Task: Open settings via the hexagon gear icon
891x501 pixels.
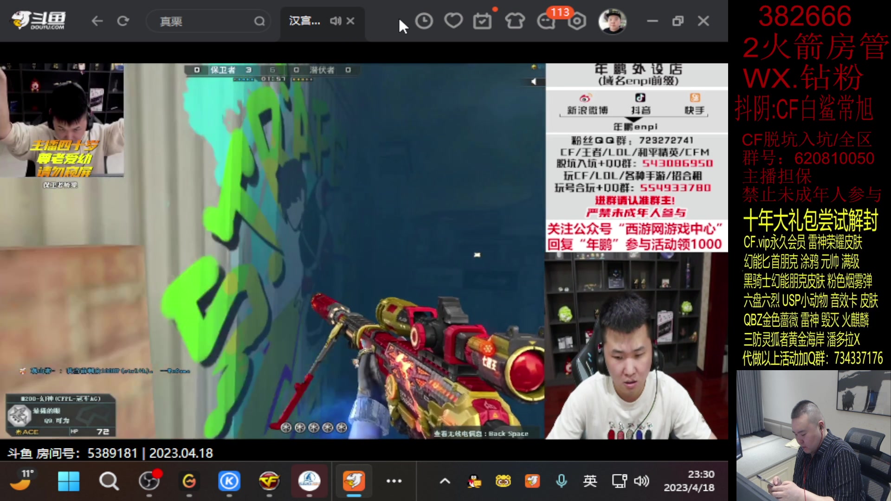Action: click(x=577, y=21)
